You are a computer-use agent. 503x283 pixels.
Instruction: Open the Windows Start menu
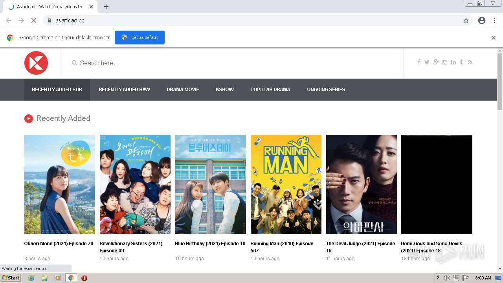coord(11,278)
